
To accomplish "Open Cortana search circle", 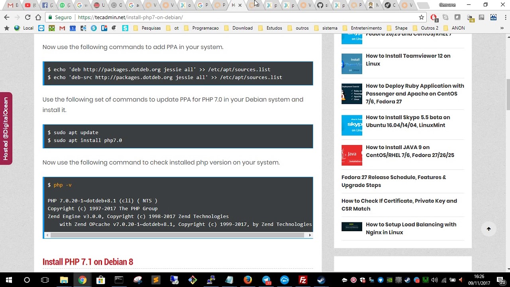I will [27, 280].
